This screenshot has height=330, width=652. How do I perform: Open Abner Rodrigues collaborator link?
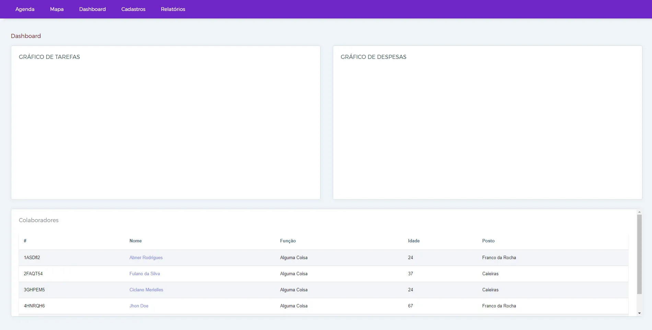146,258
